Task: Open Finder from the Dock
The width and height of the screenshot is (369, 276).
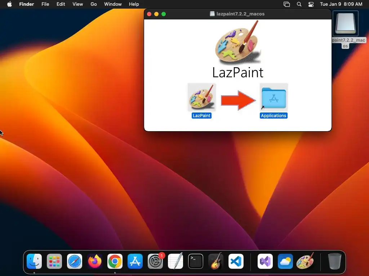Action: (x=34, y=261)
